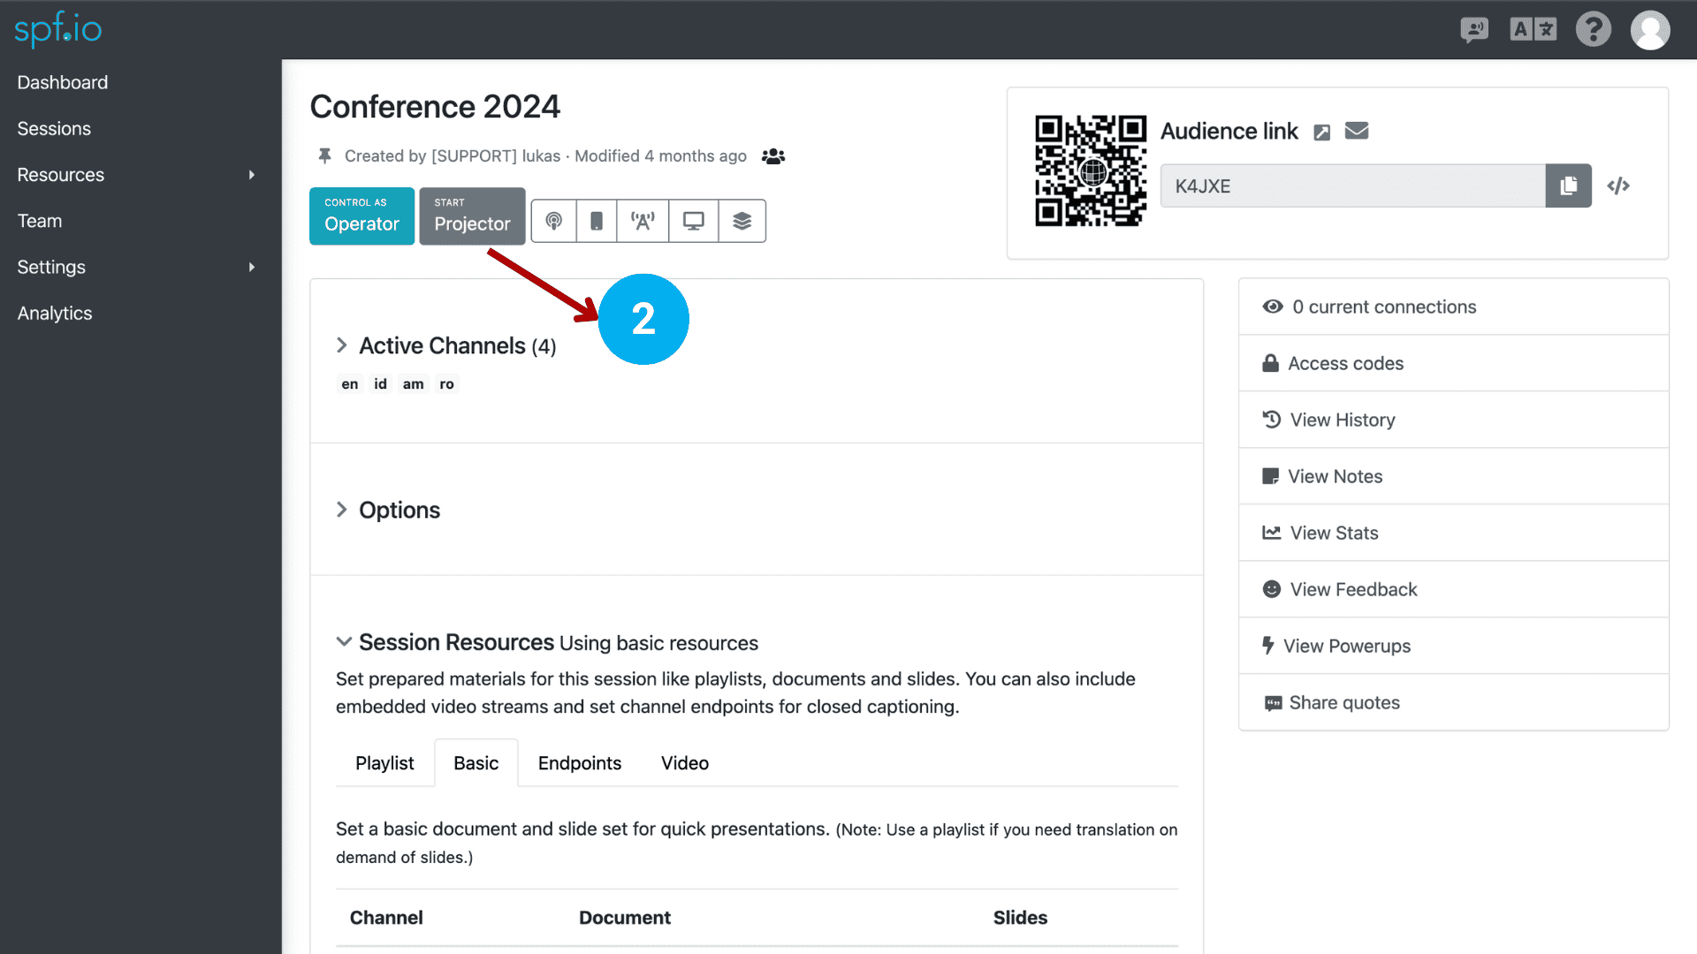Email the audience link via envelope icon
This screenshot has width=1697, height=954.
1357,131
